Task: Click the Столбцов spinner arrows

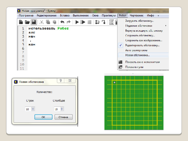Action: click(62, 109)
